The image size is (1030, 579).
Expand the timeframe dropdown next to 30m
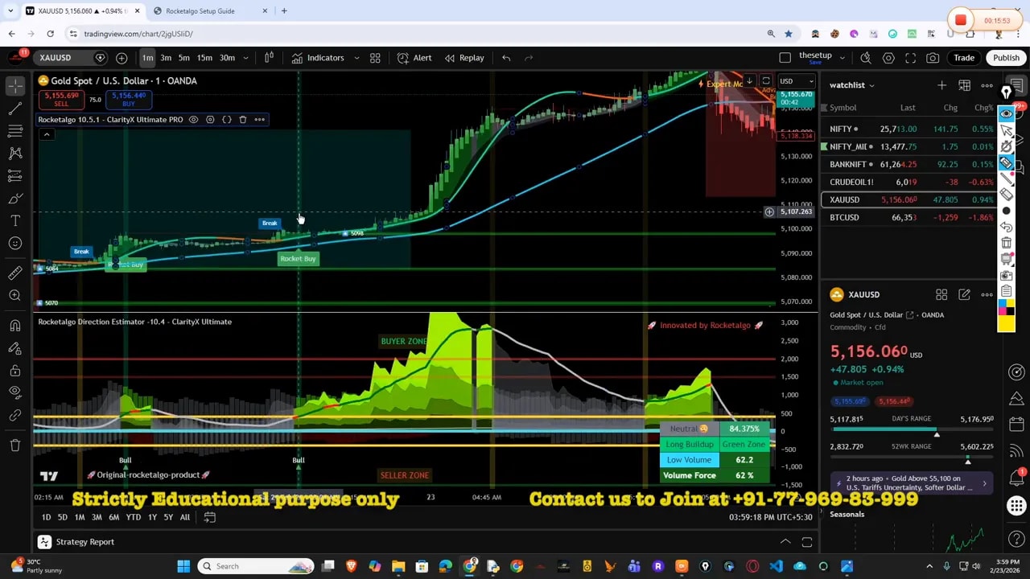(x=246, y=57)
